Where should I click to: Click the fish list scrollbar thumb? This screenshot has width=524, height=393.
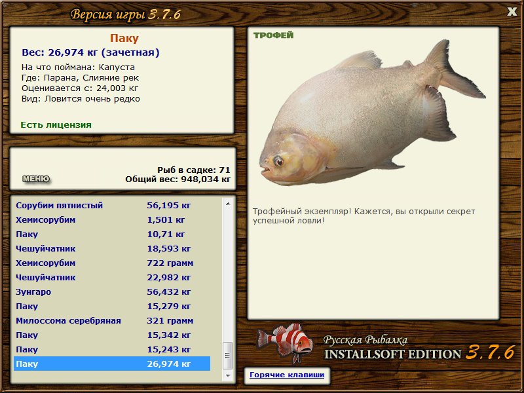coord(228,356)
